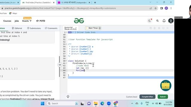
Task: Click the panel splitter handle icon
Action: click(x=60, y=65)
